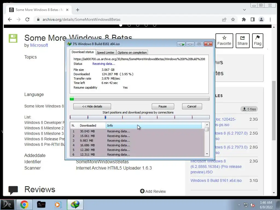The width and height of the screenshot is (280, 210).
Task: Click the Start button on taskbar
Action: (7, 205)
